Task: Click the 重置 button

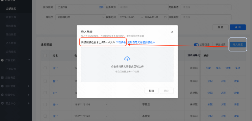Action: (220, 27)
